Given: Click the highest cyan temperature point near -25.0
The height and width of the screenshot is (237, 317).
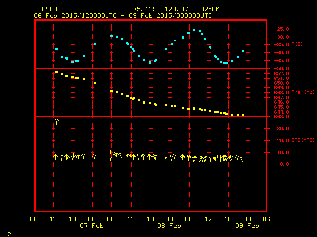Looking at the screenshot, I should coord(194,30).
